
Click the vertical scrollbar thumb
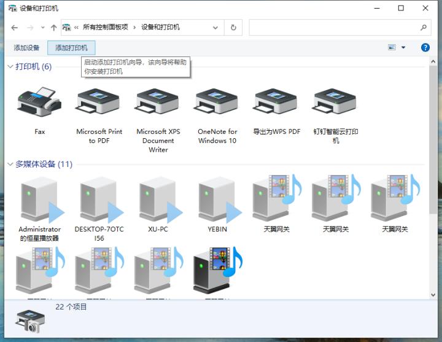[433, 139]
